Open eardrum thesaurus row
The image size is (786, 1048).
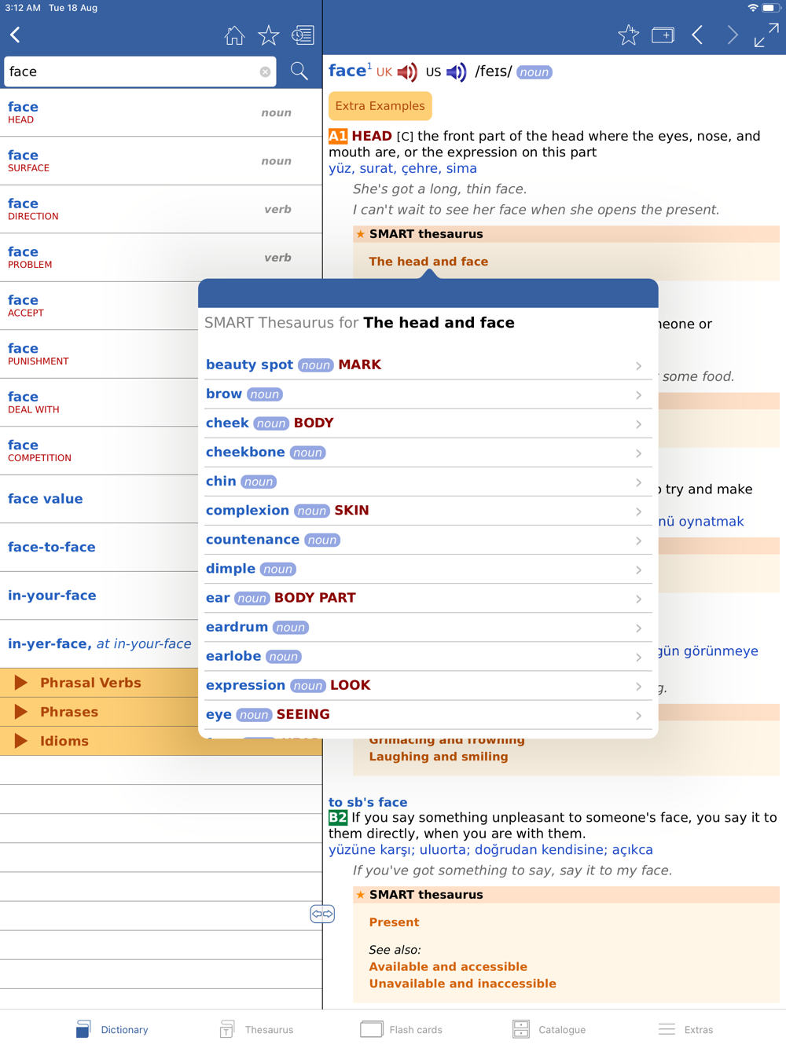pyautogui.click(x=428, y=627)
